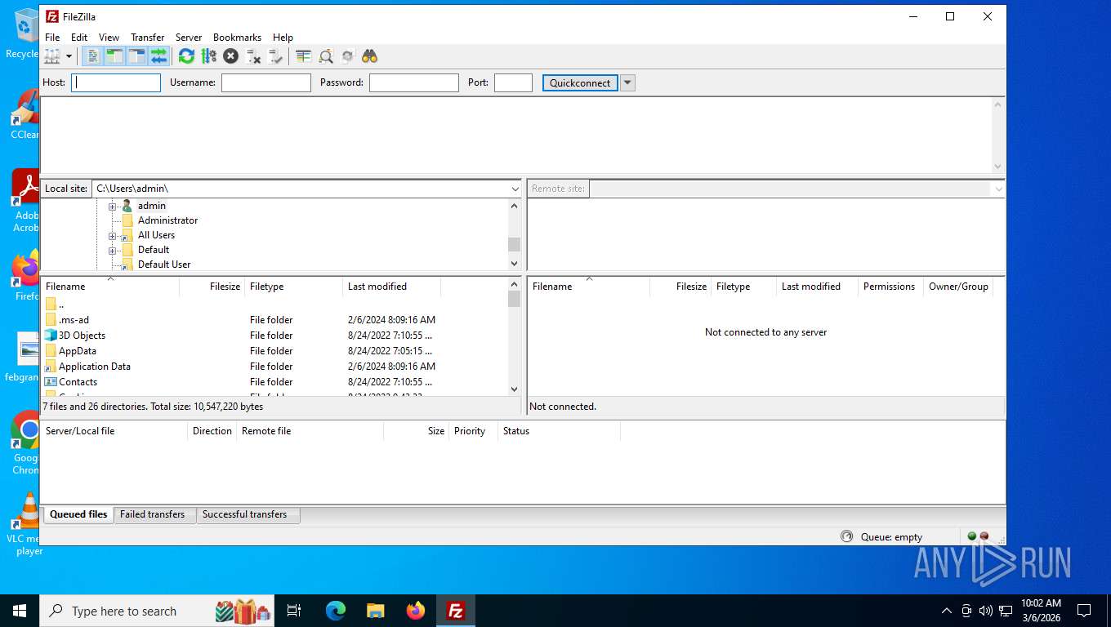Select Default User in local tree
This screenshot has width=1111, height=627.
click(x=164, y=265)
